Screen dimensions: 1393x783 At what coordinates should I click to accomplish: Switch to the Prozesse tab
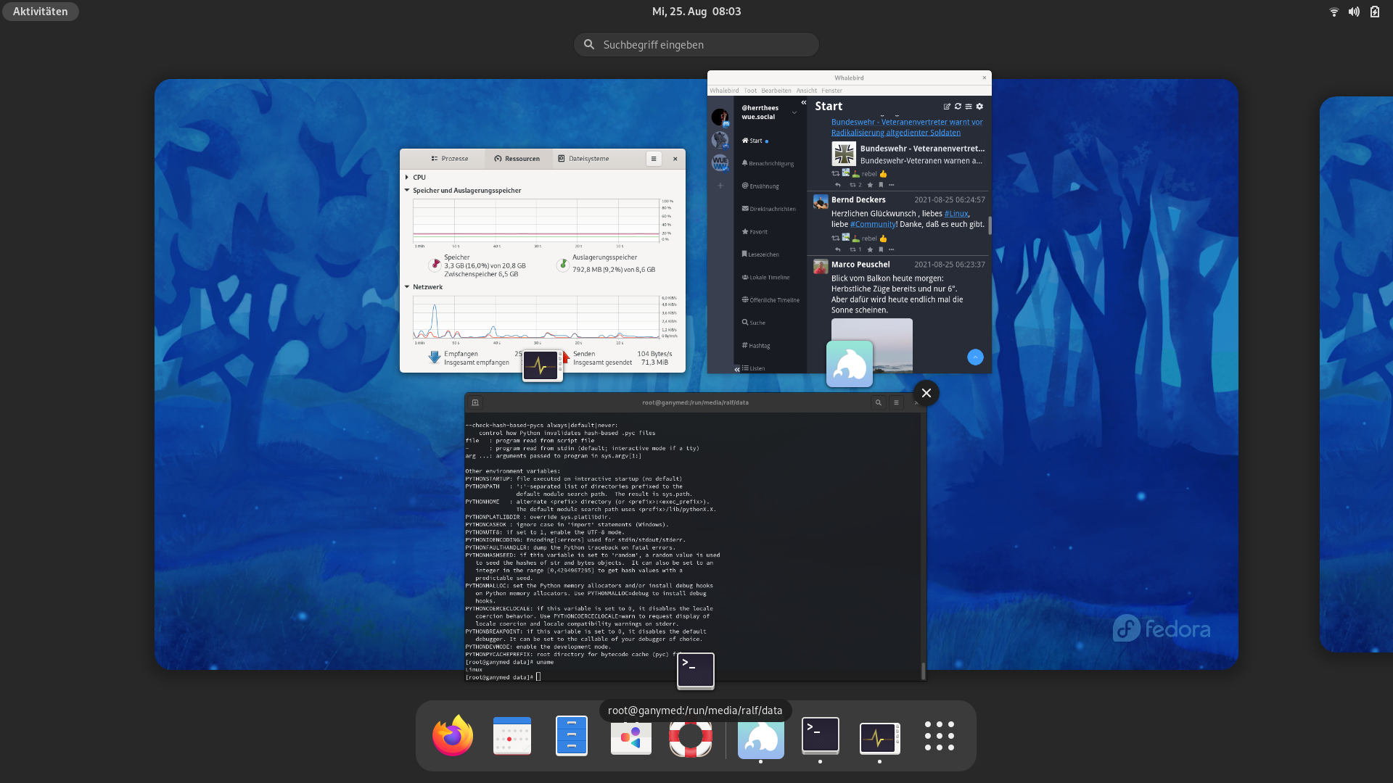tap(449, 159)
